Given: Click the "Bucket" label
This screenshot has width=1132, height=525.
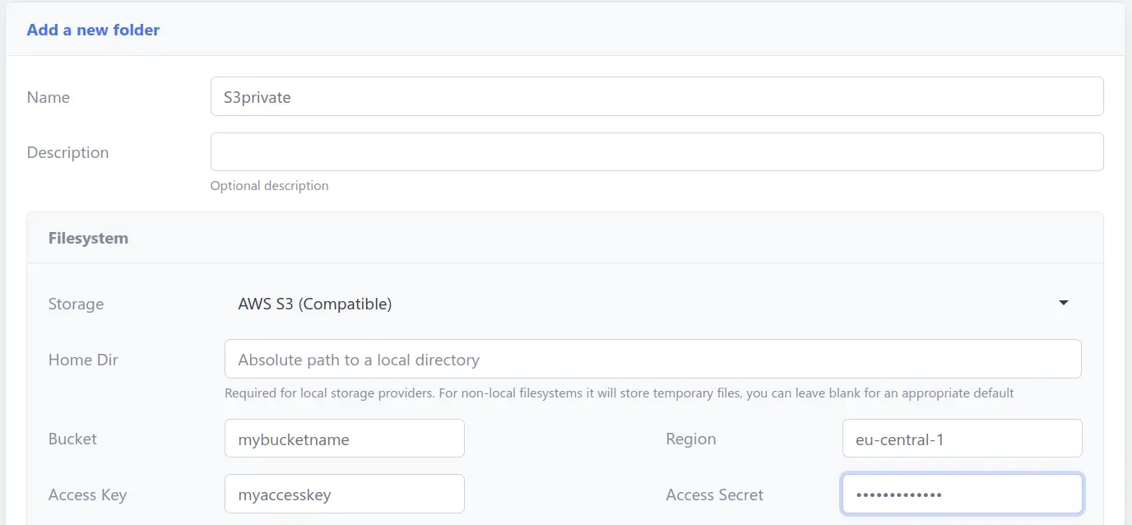Looking at the screenshot, I should tap(72, 439).
